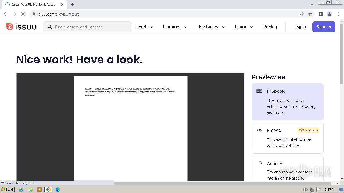Click the action center flag icon
Image resolution: width=344 pixels, height=193 pixels.
(x=318, y=190)
